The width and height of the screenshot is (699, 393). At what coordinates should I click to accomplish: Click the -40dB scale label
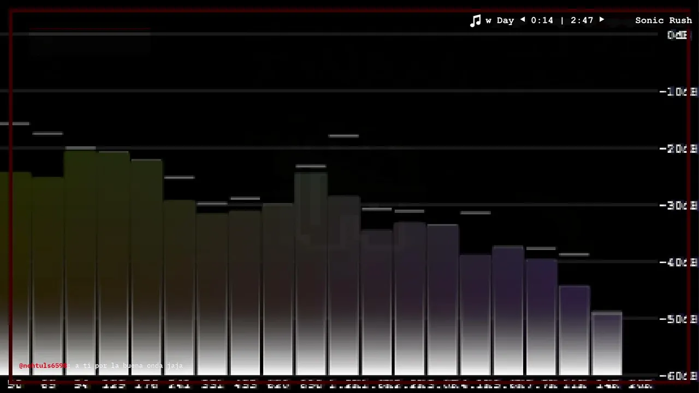click(x=678, y=262)
